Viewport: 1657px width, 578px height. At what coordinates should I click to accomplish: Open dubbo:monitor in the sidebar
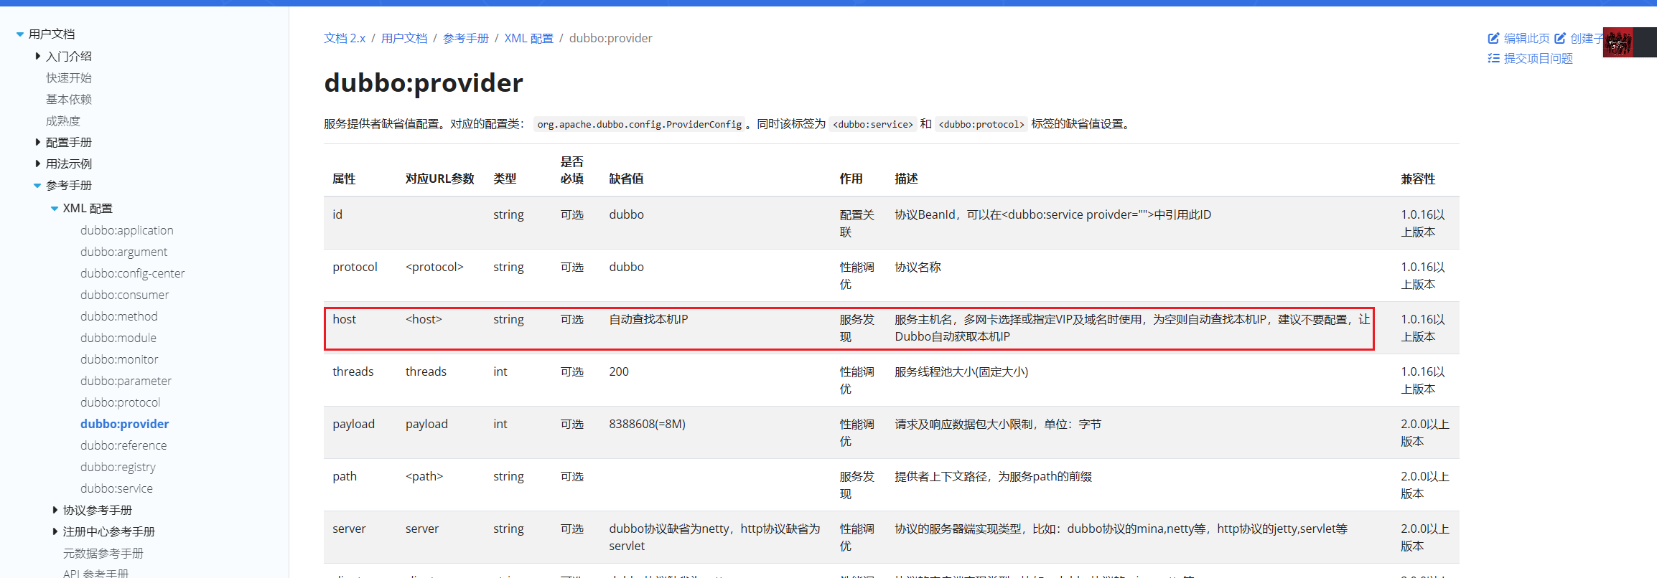[x=119, y=359]
